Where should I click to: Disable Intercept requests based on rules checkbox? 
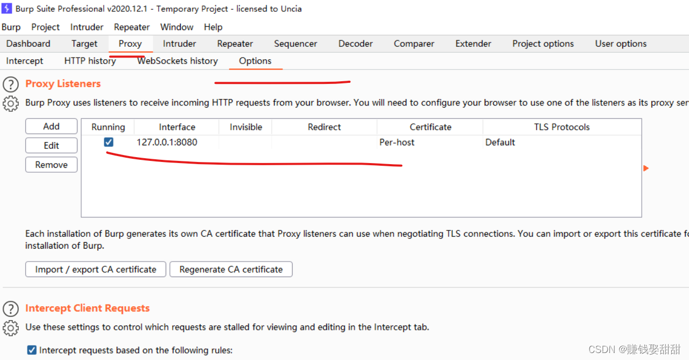(32, 350)
